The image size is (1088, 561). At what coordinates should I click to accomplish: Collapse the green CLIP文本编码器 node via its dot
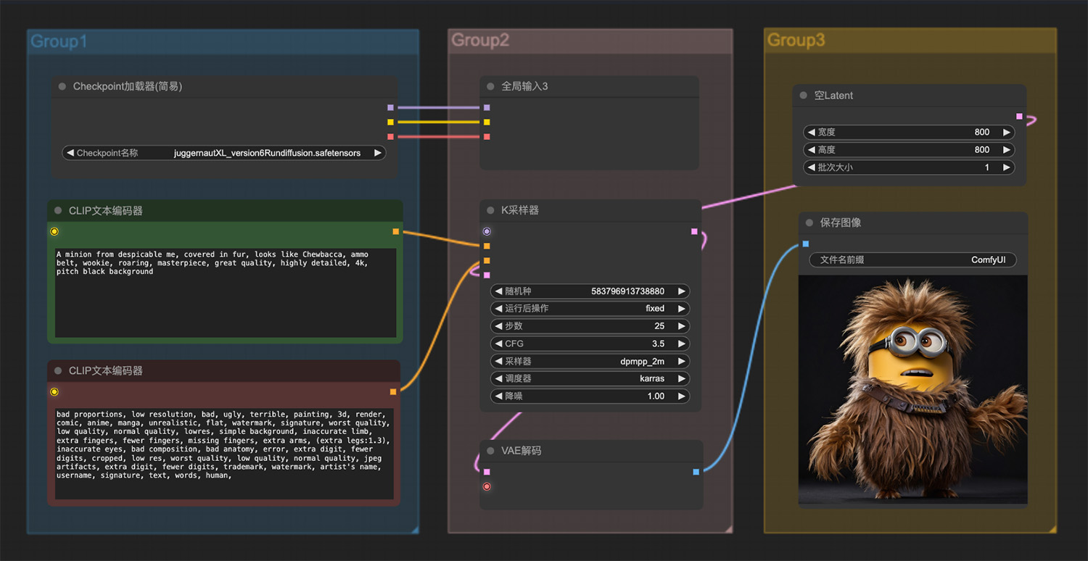58,211
